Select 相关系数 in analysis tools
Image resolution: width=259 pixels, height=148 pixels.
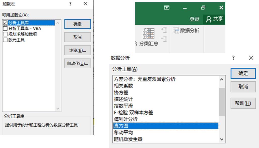tap(166, 86)
